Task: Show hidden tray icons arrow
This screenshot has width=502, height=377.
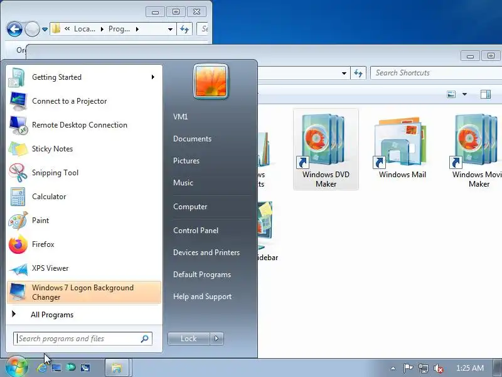Action: tap(393, 368)
